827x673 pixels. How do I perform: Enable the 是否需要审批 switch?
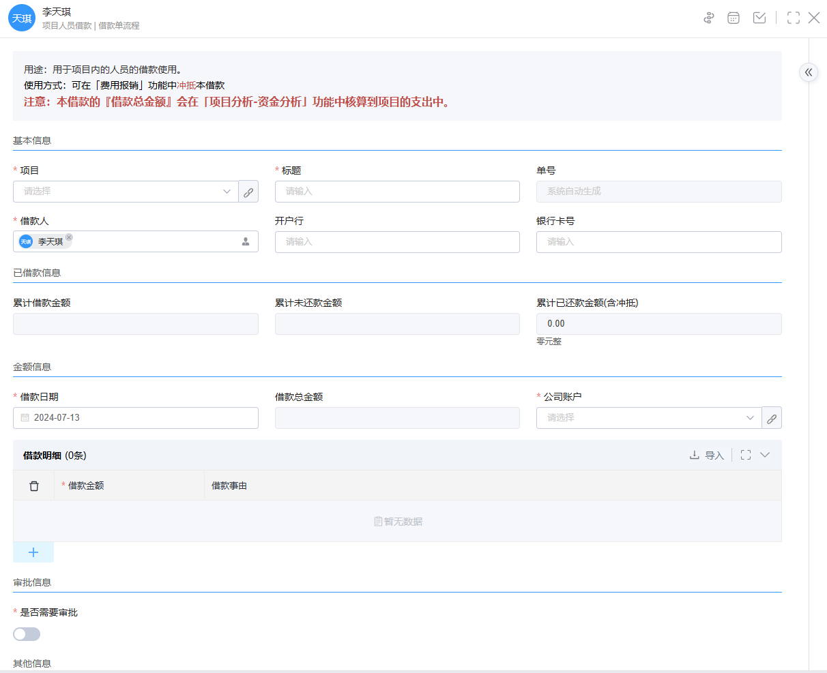coord(27,635)
